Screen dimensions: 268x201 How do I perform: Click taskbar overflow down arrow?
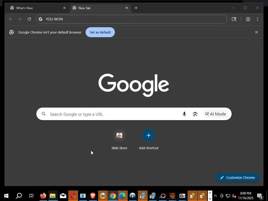(x=210, y=199)
